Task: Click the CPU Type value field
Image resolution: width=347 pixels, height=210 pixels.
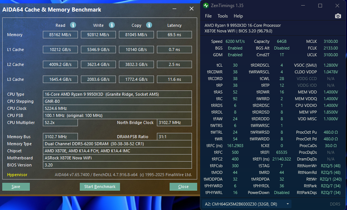Action: [118, 94]
